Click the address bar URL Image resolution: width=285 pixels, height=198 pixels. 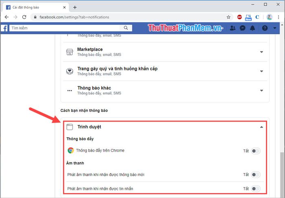coord(75,17)
